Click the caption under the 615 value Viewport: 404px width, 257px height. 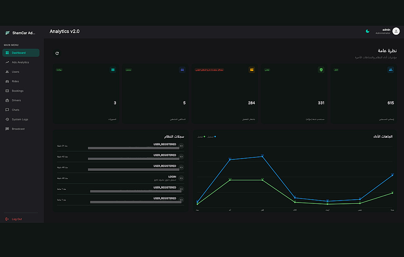pos(387,119)
